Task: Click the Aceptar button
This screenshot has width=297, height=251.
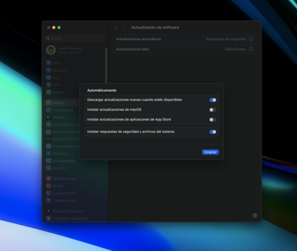Action: 211,152
